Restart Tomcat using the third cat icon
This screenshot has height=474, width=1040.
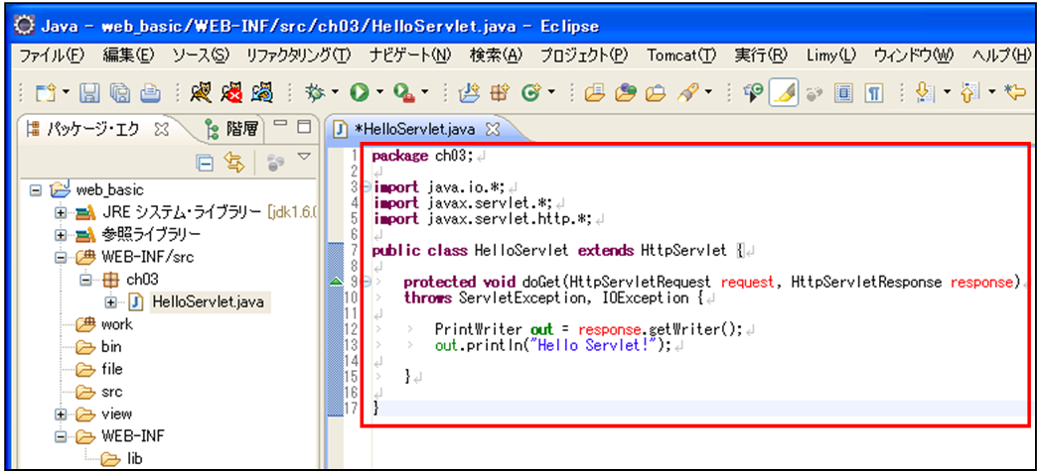click(x=262, y=93)
